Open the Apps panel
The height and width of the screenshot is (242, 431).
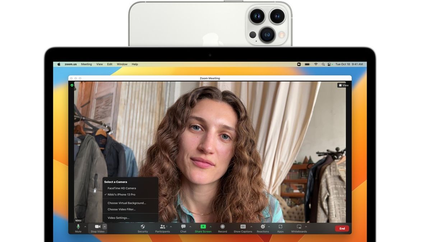coord(280,228)
